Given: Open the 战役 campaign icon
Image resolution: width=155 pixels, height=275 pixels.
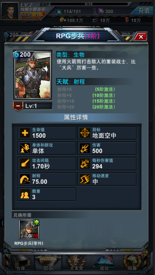Looking at the screenshot, I should 104,263.
